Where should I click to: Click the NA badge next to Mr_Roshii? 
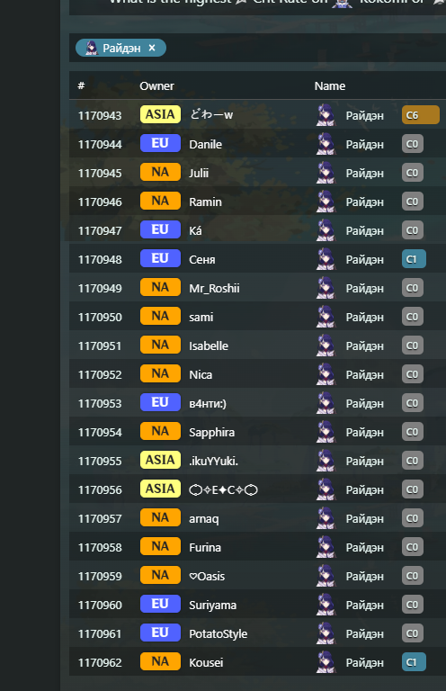160,287
